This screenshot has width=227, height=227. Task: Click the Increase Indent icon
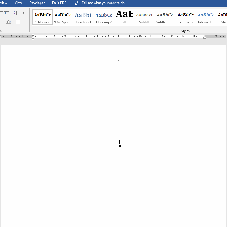coord(7,13)
